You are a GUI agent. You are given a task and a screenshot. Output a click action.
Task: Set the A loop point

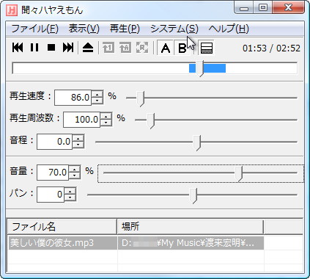point(166,48)
